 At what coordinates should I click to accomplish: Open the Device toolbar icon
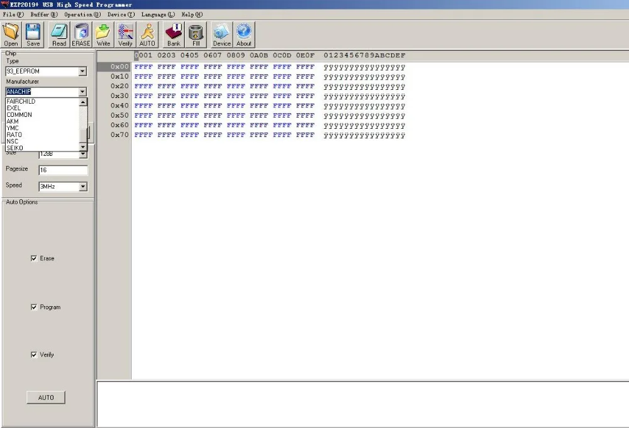tap(222, 35)
